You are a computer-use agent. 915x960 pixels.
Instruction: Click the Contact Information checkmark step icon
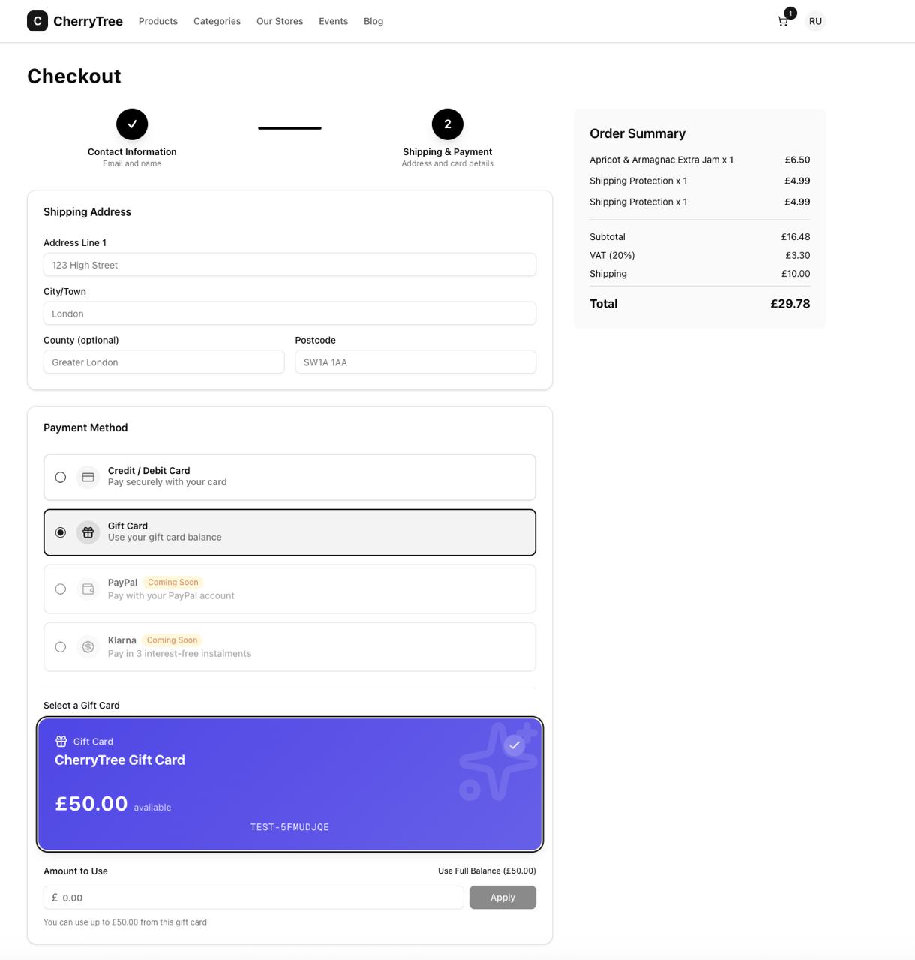pyautogui.click(x=132, y=124)
